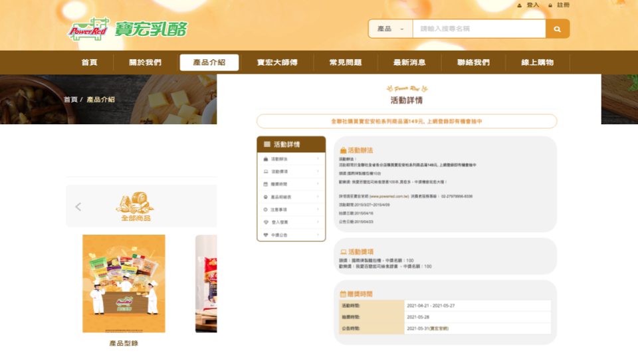The image size is (638, 359).
Task: Expand the 產品明細表 sidebar entry chevron
Action: click(318, 197)
